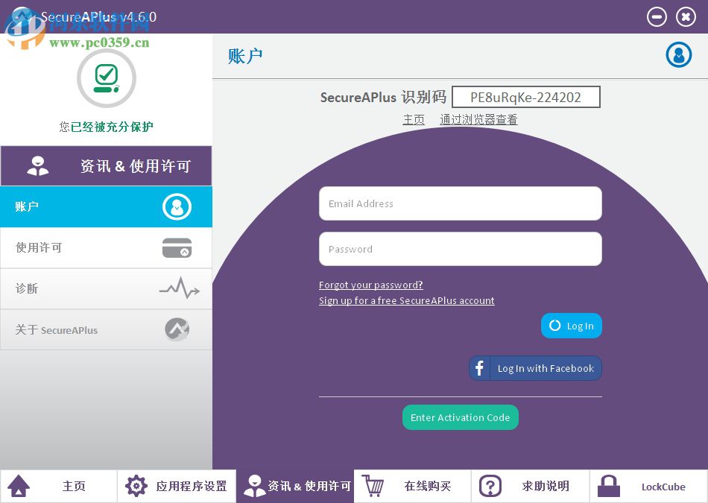Viewport: 708px width, 503px height.
Task: Click Log In with Facebook
Action: [535, 367]
